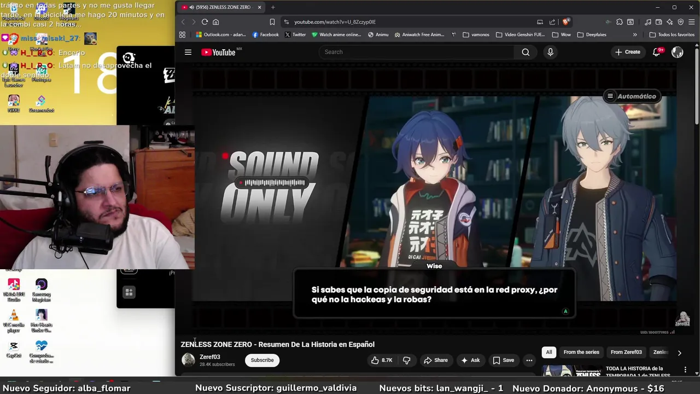Open the Facebook bookmark
Image resolution: width=700 pixels, height=394 pixels.
265,34
